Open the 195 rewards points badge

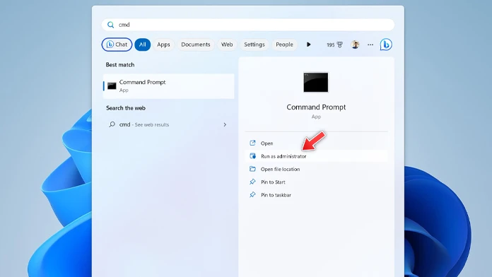click(334, 45)
